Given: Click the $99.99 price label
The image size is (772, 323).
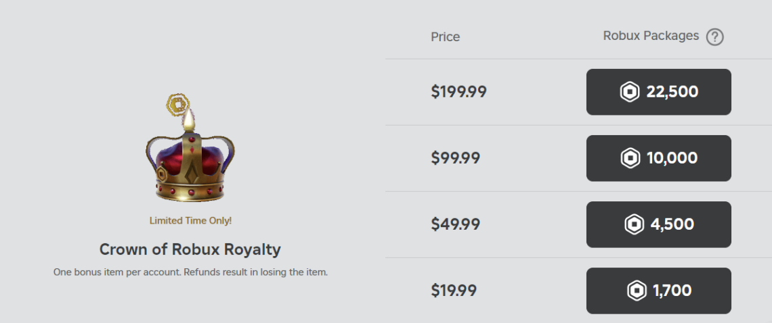Looking at the screenshot, I should 455,158.
